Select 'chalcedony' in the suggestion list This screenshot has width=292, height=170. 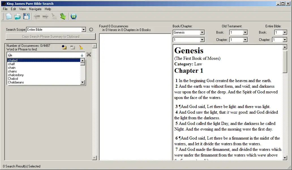(x=44, y=75)
